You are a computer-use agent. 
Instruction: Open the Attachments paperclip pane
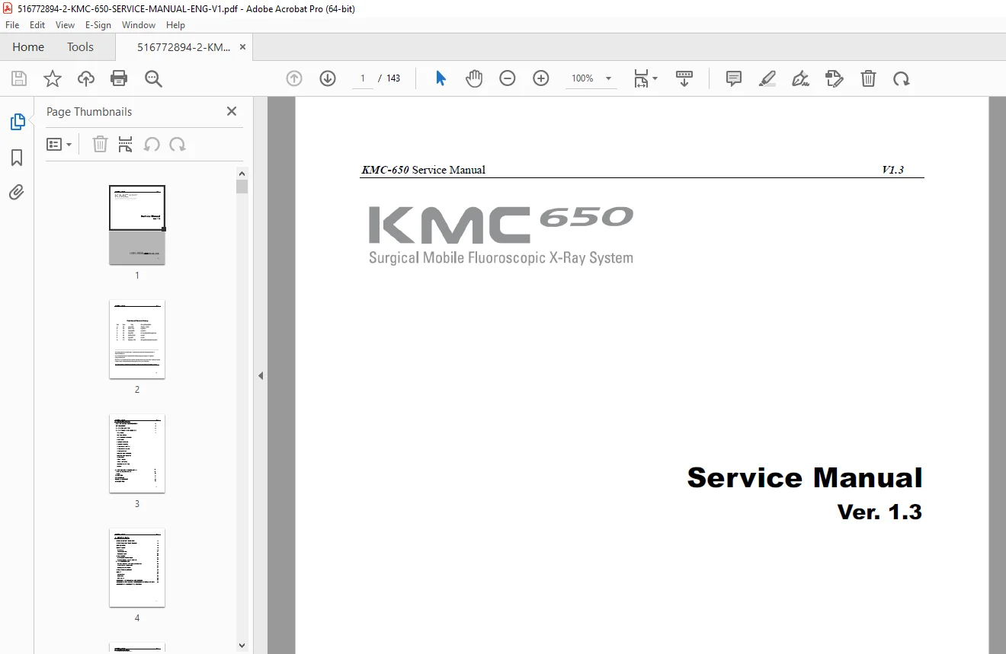[x=17, y=193]
